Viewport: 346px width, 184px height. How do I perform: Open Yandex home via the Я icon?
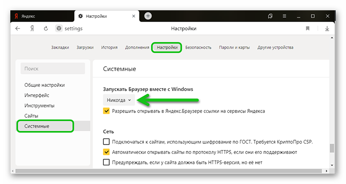click(x=32, y=29)
